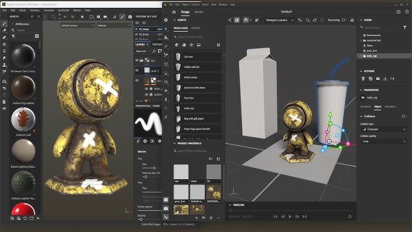Play the timeline animation
The image size is (412, 232).
pos(290,216)
